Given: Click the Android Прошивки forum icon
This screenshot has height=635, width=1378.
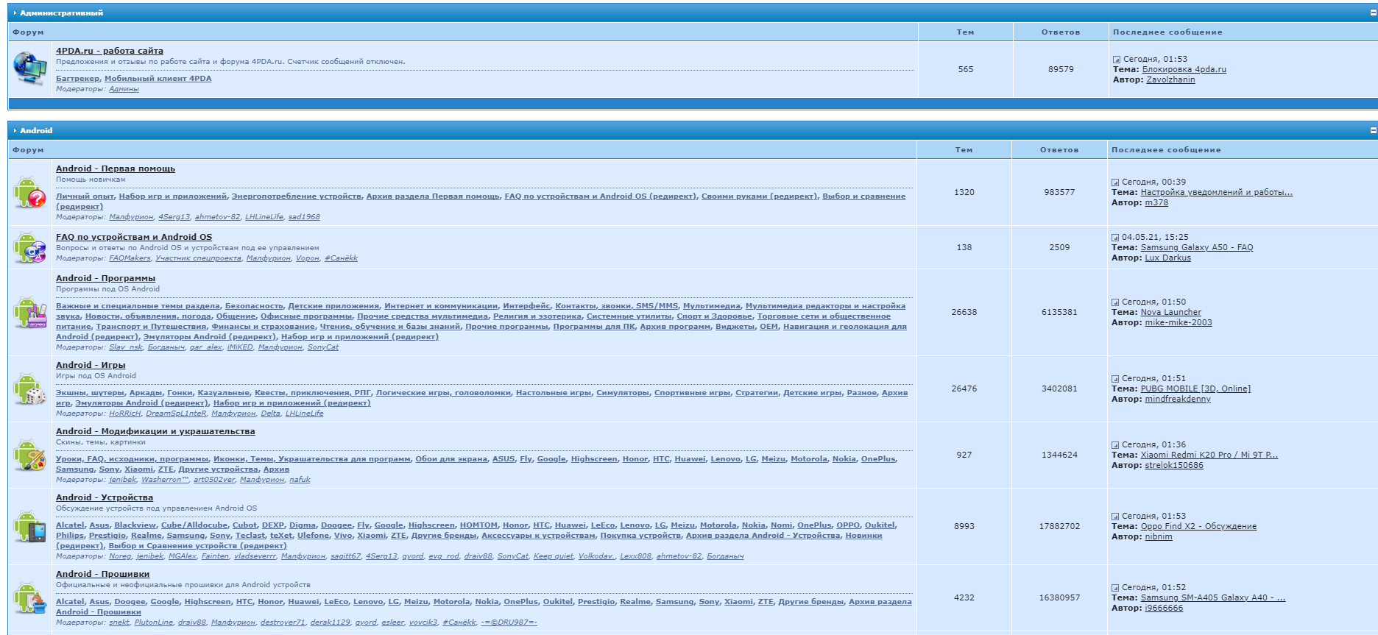Looking at the screenshot, I should 29,597.
